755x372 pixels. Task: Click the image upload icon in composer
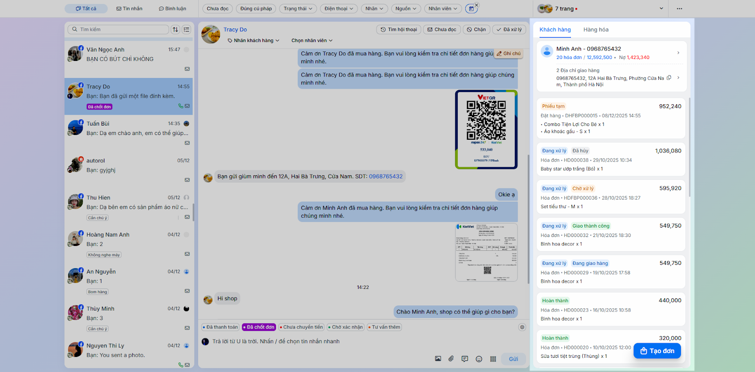tap(438, 359)
